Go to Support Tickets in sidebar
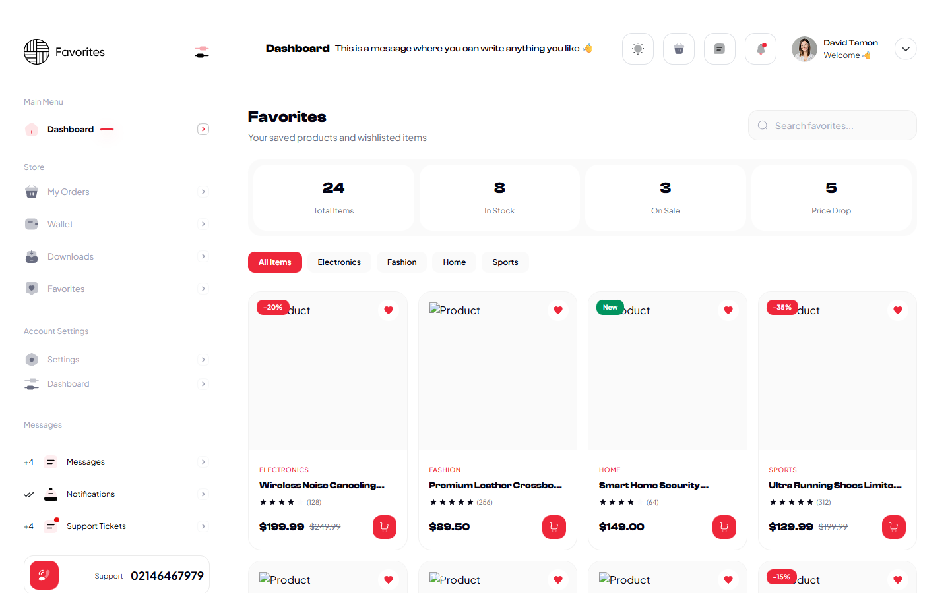This screenshot has height=593, width=950. (96, 526)
